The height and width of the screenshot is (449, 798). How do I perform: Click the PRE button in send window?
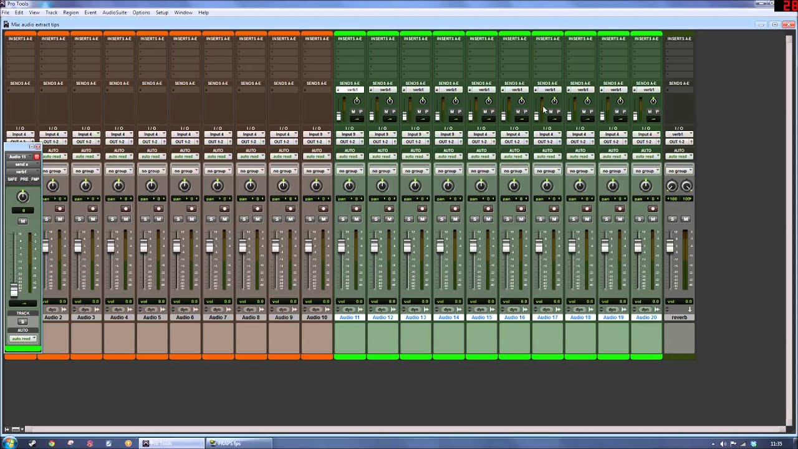[24, 180]
